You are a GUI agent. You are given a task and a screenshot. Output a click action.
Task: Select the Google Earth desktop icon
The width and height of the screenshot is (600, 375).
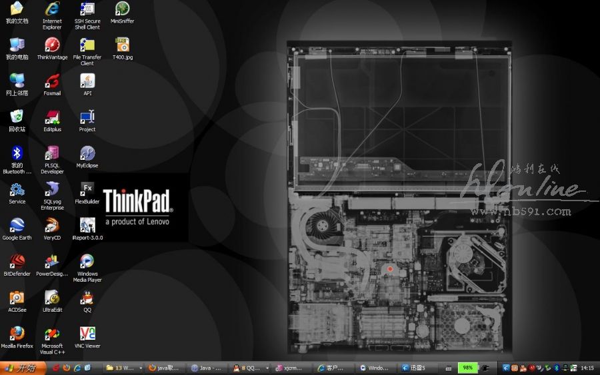(17, 226)
